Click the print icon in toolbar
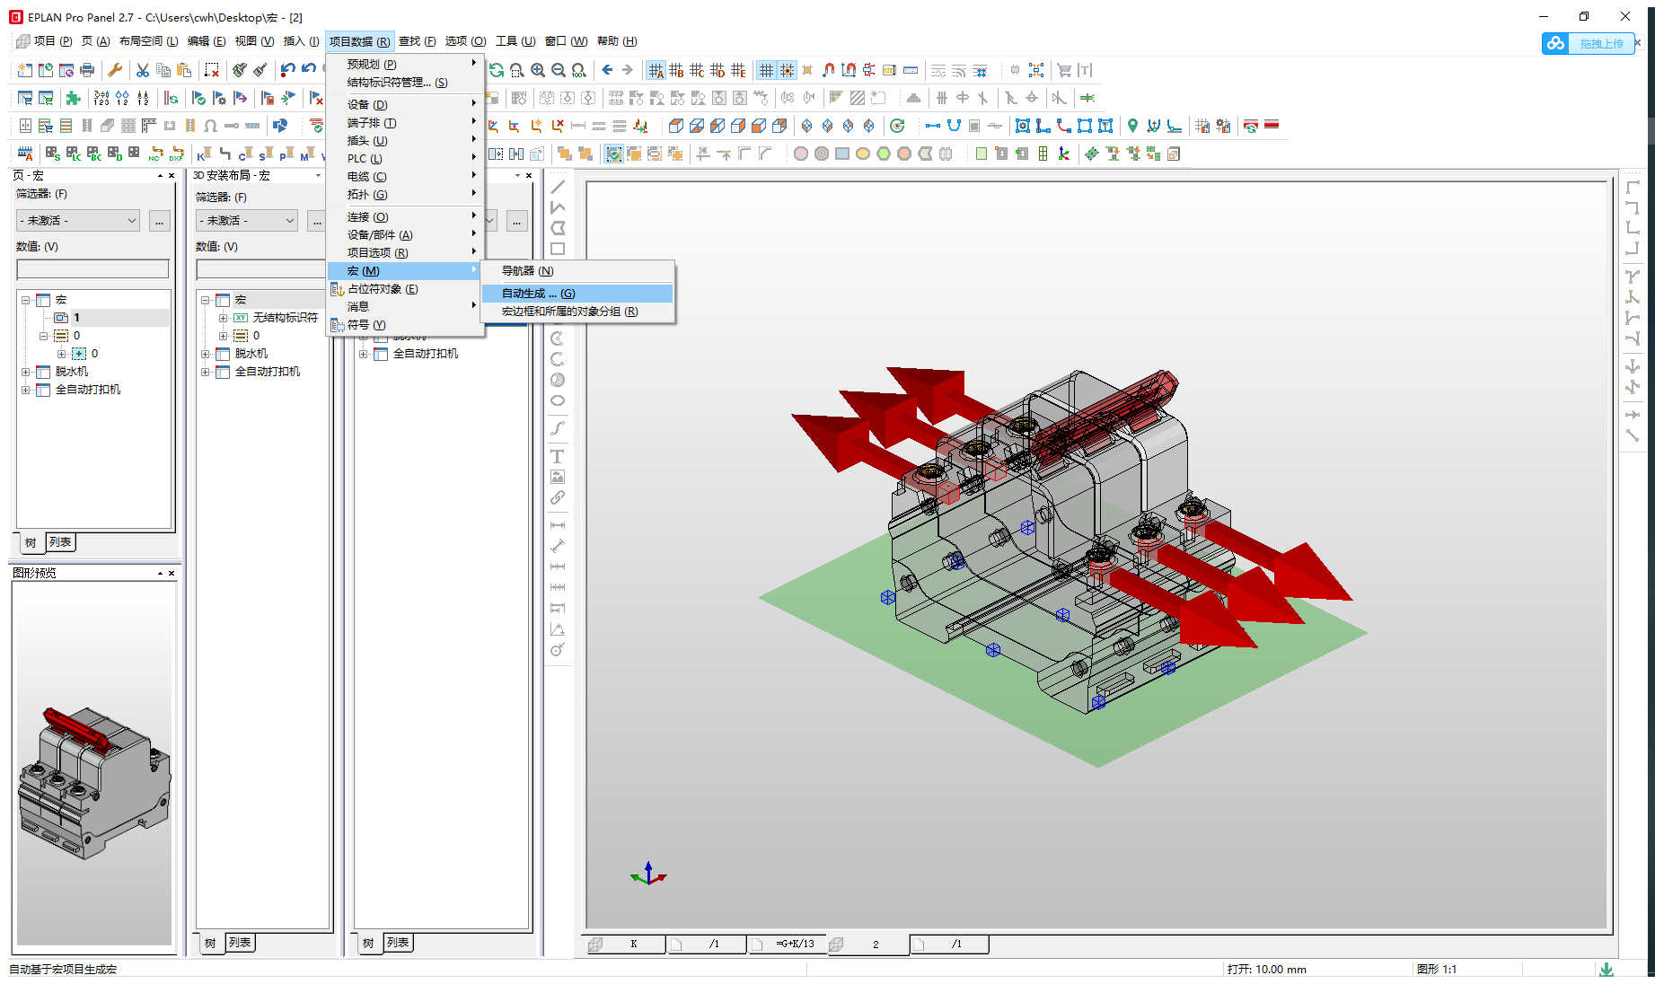This screenshot has height=984, width=1655. pos(87,70)
